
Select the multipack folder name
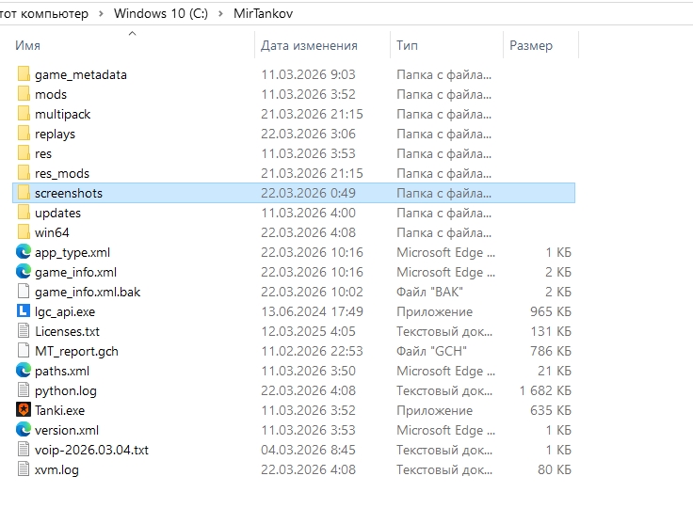(62, 114)
